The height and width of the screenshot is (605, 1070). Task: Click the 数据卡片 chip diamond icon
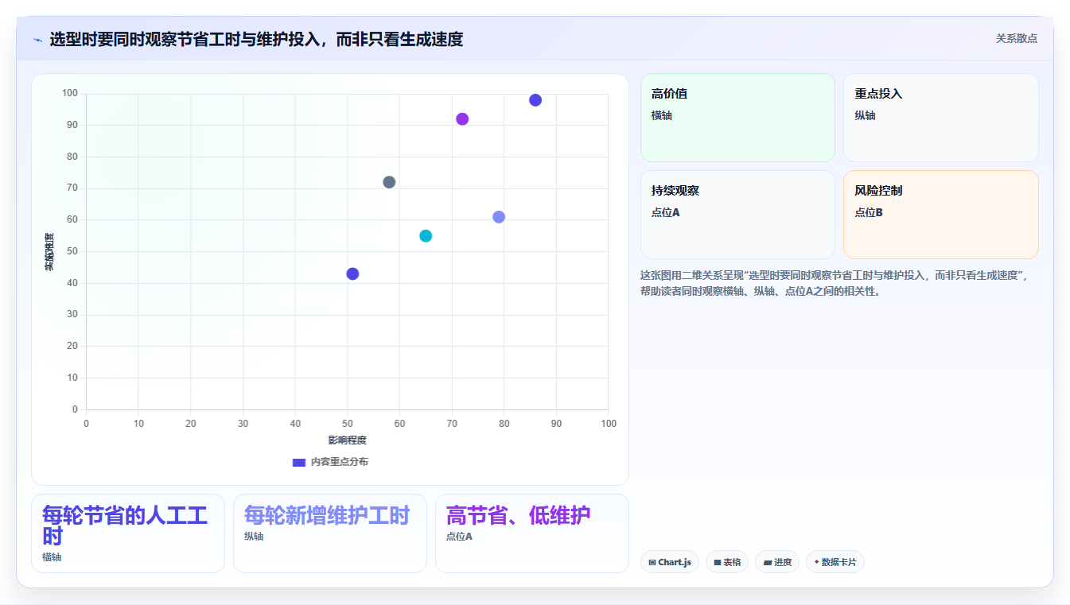(816, 562)
